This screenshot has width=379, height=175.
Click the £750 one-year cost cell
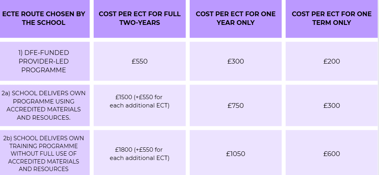click(x=236, y=105)
